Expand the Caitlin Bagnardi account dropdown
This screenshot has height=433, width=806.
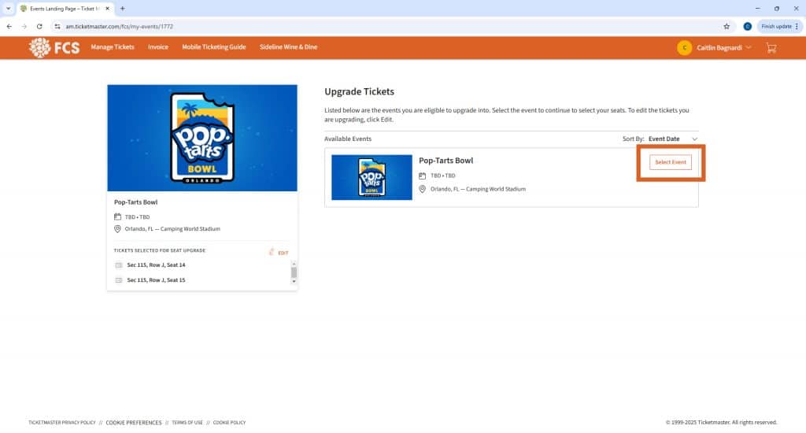pyautogui.click(x=723, y=48)
